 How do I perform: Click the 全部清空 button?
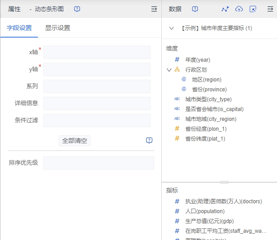(x=75, y=141)
